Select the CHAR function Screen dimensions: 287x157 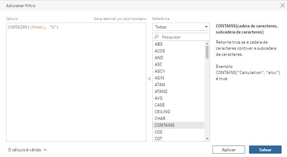point(179,118)
